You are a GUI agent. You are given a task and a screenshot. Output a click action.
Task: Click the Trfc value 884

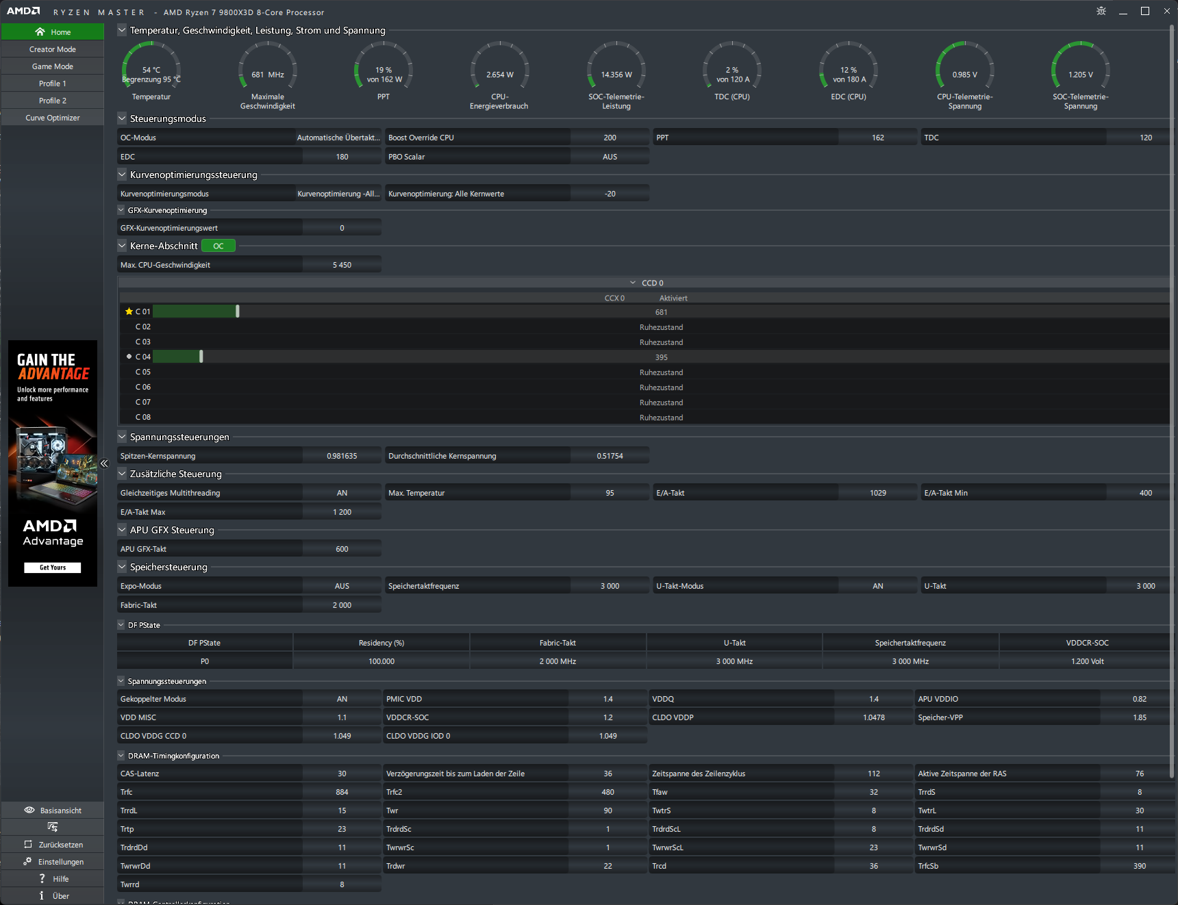[342, 792]
